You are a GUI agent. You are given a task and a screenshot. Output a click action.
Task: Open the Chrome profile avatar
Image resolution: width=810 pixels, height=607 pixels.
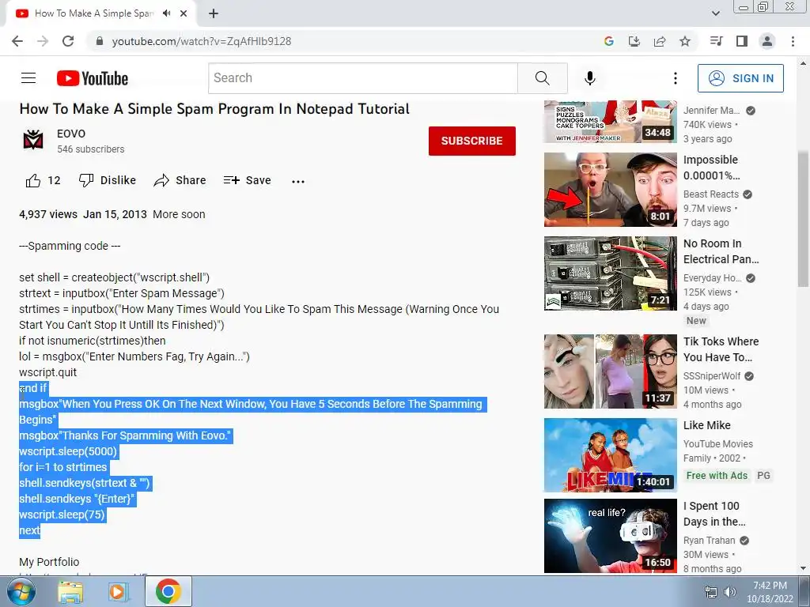(x=767, y=41)
